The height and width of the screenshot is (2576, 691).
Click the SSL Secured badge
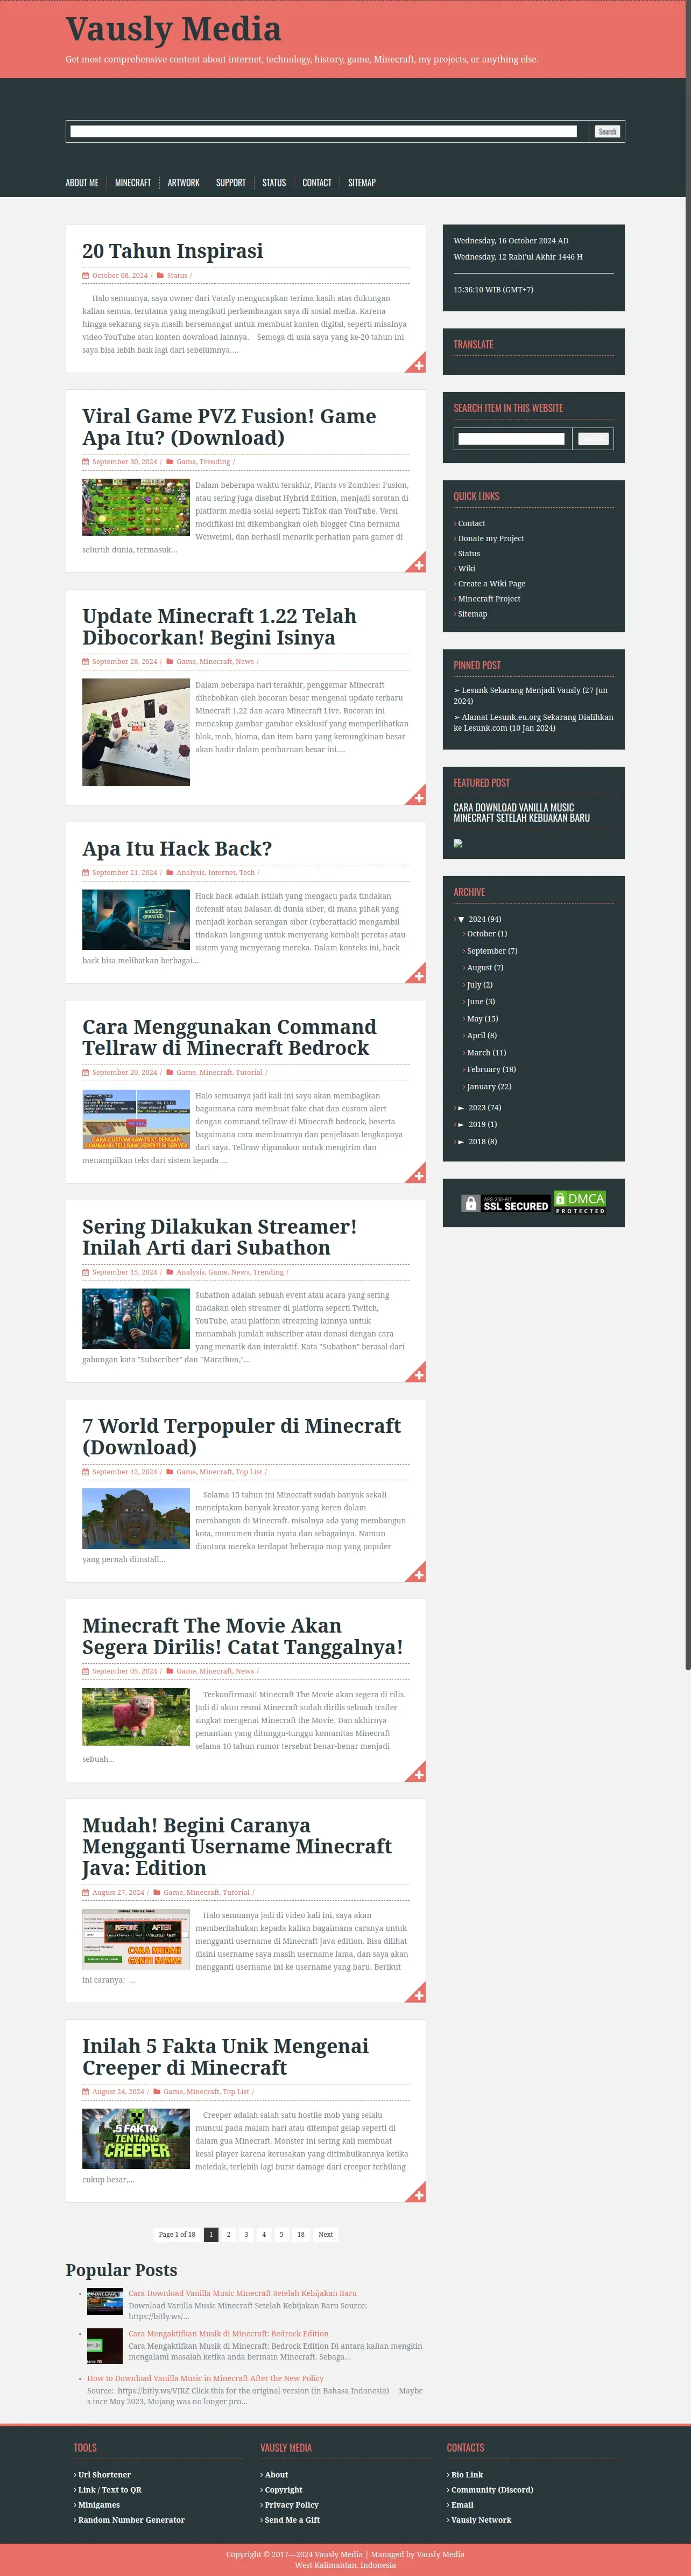click(506, 1203)
